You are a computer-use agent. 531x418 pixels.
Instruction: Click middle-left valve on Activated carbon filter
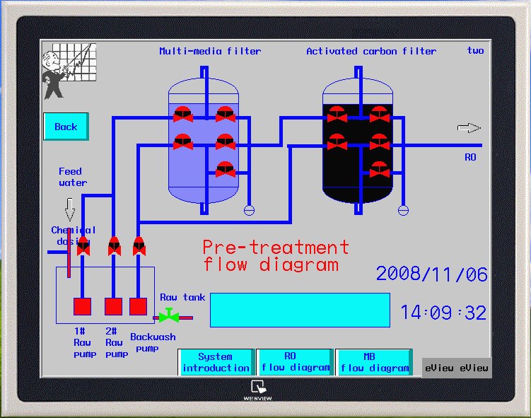337,141
